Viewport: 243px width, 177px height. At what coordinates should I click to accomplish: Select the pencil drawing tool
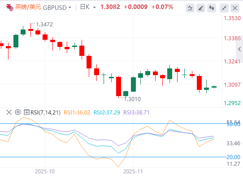pos(201,8)
